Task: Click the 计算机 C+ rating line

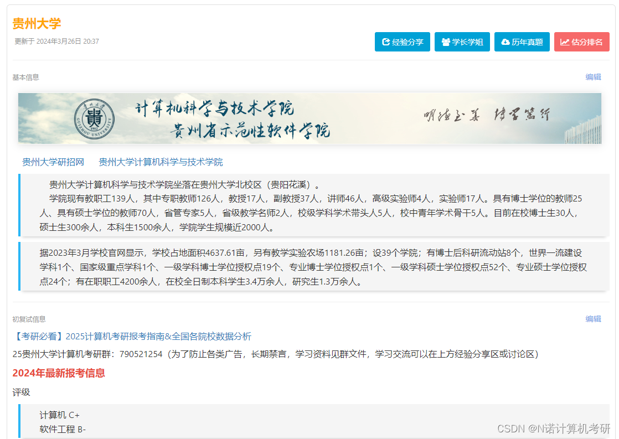Action: click(60, 415)
